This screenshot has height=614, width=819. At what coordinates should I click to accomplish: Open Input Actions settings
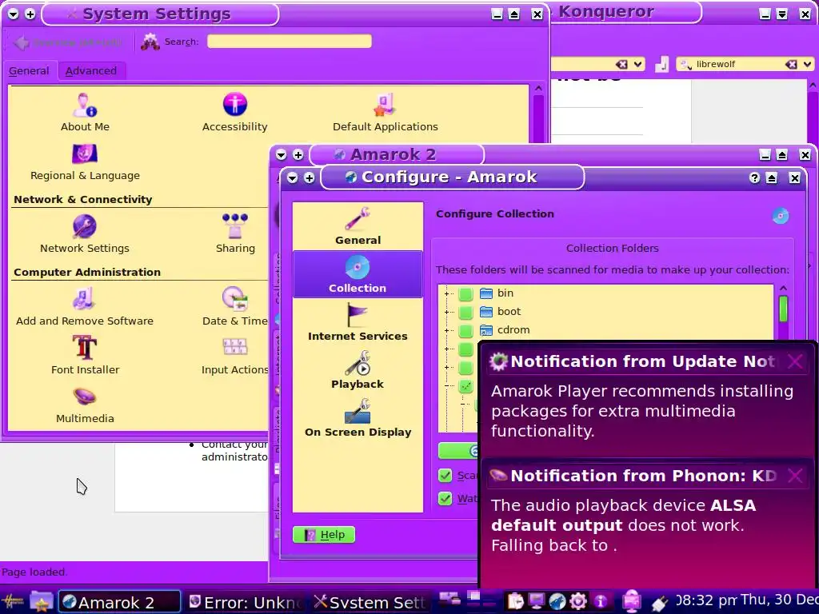click(234, 355)
